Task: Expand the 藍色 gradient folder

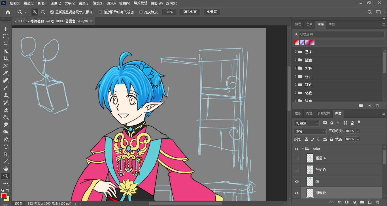Action: coord(295,60)
